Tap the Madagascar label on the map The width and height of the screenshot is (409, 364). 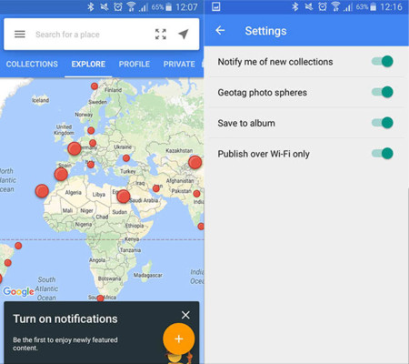pyautogui.click(x=148, y=275)
